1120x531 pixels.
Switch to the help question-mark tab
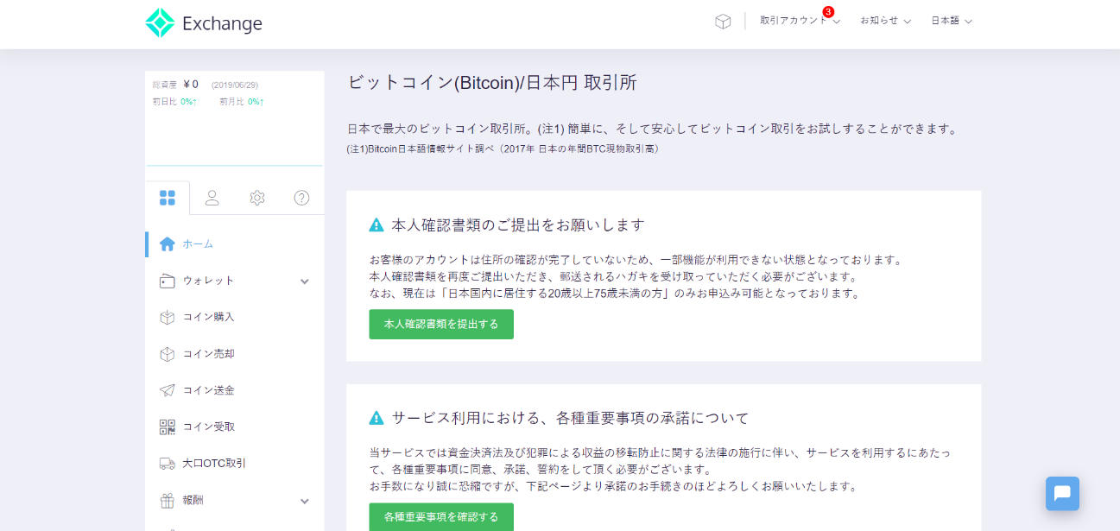pyautogui.click(x=301, y=198)
